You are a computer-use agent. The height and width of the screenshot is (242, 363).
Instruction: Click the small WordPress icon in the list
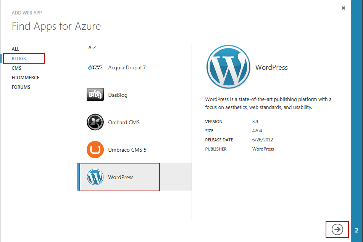(95, 177)
